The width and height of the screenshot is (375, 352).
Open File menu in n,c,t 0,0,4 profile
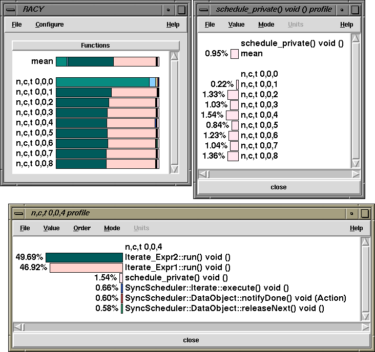[25, 228]
